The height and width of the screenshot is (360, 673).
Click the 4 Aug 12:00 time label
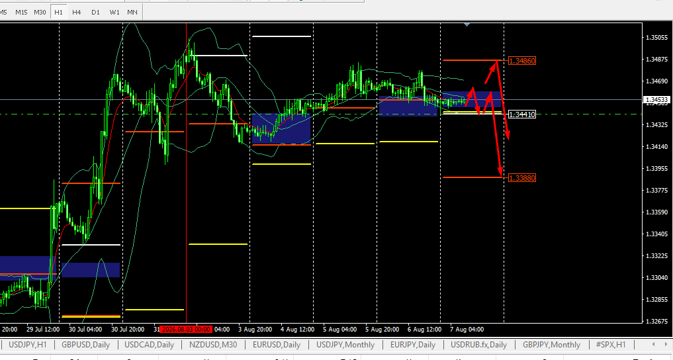pos(297,330)
